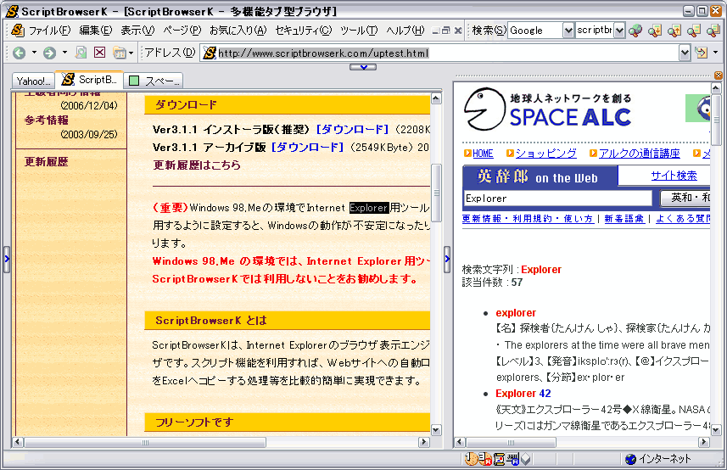This screenshot has height=470, width=727.
Task: Click the cookie 3 blocked icon in status bar
Action: pos(484,459)
